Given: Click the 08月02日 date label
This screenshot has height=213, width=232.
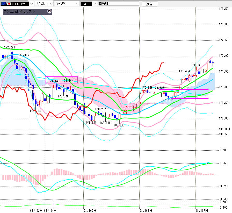Looking at the screenshot, I should click(x=37, y=210).
